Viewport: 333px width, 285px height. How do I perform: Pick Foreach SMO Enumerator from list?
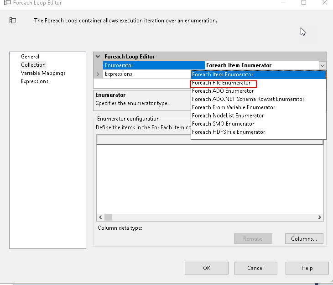[223, 124]
